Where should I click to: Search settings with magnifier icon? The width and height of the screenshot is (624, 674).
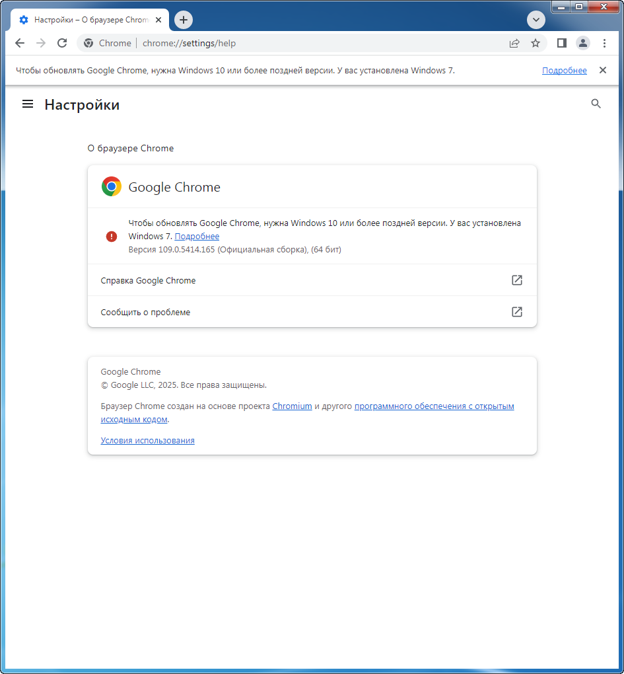click(596, 104)
